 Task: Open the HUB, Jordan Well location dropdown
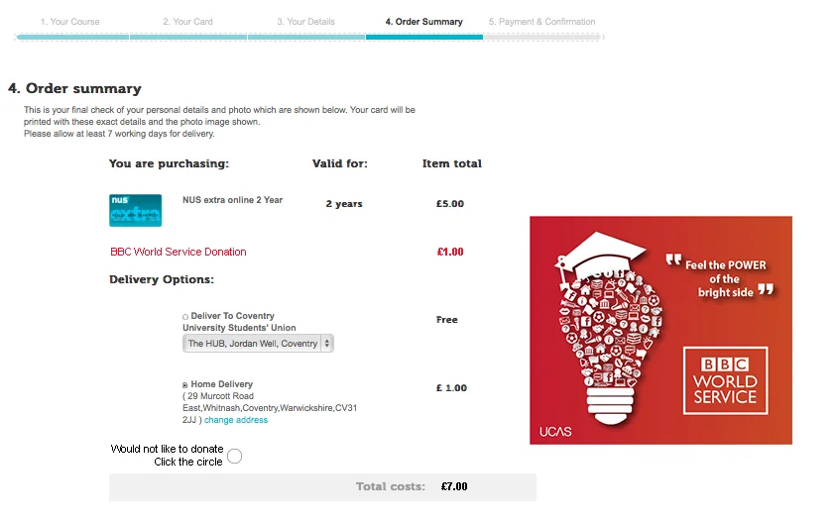[x=258, y=344]
